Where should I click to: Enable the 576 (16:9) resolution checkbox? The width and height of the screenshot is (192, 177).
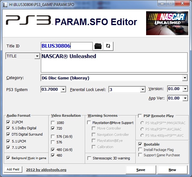(53, 137)
